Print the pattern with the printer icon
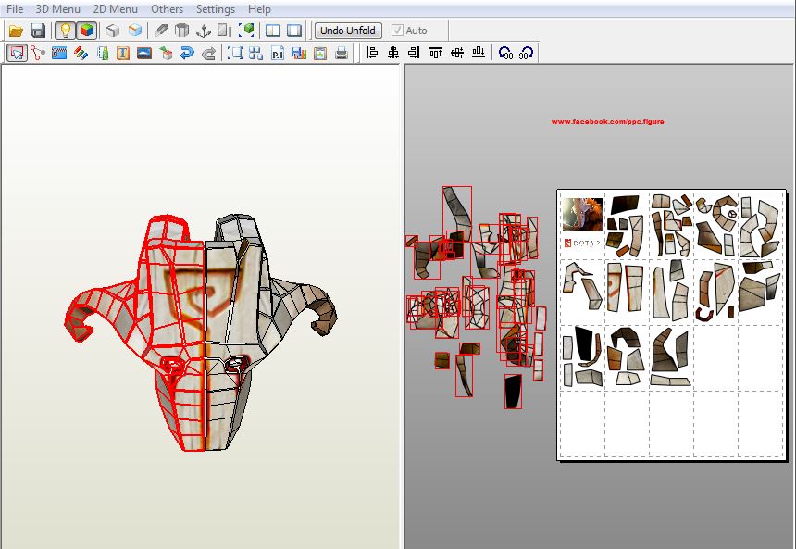796x549 pixels. pos(342,53)
